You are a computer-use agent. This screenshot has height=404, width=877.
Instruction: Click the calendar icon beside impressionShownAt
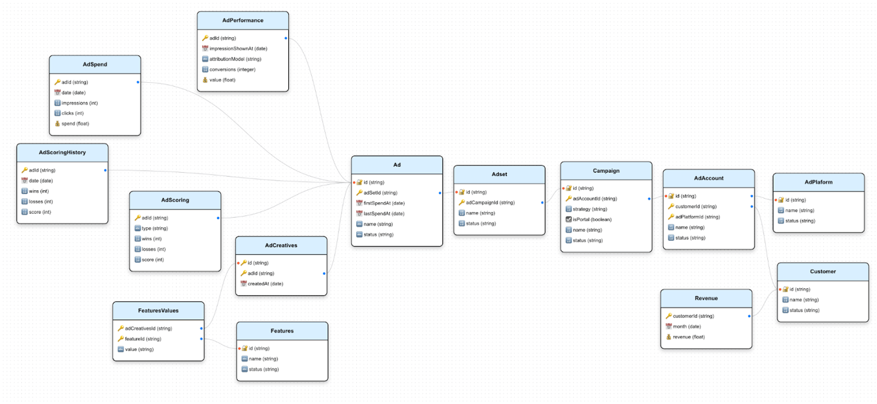tap(205, 48)
